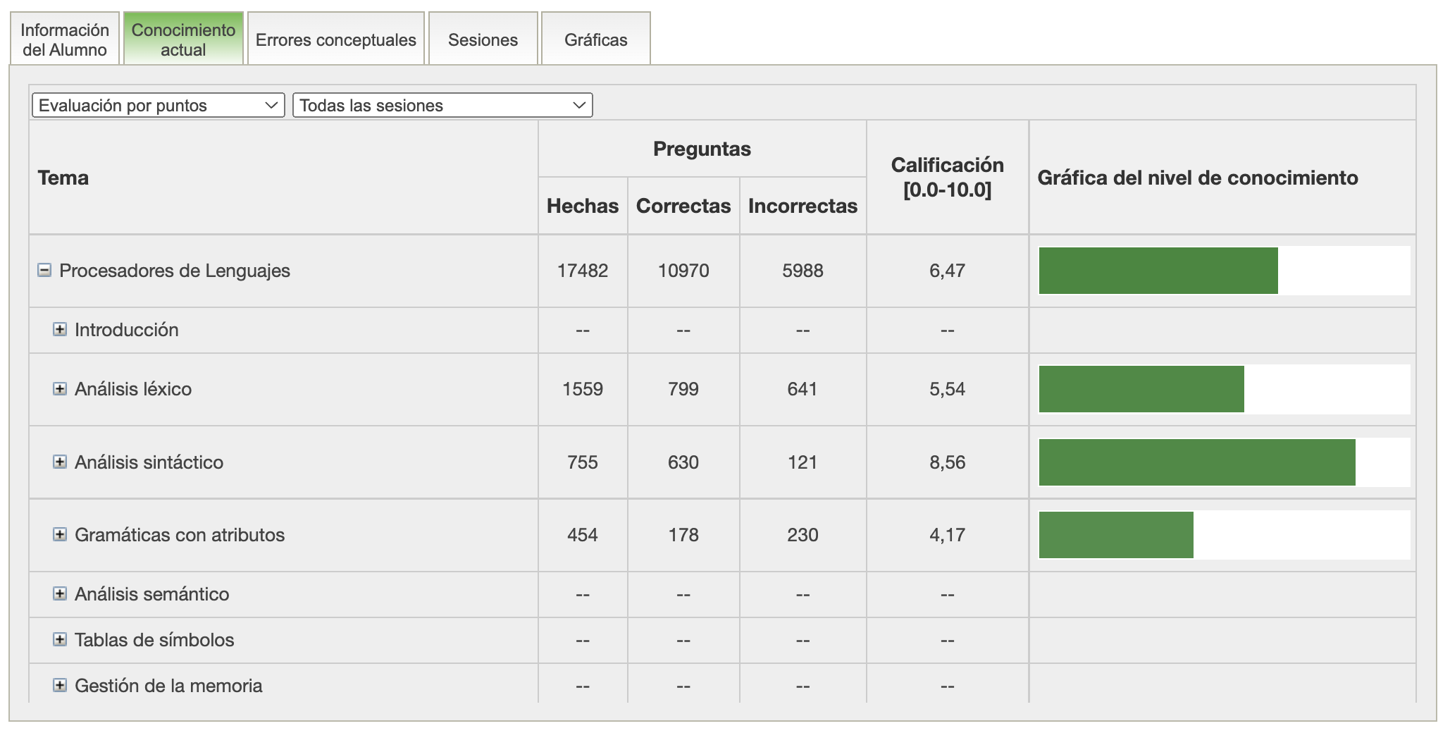Open the Todas las sesiones dropdown

442,106
